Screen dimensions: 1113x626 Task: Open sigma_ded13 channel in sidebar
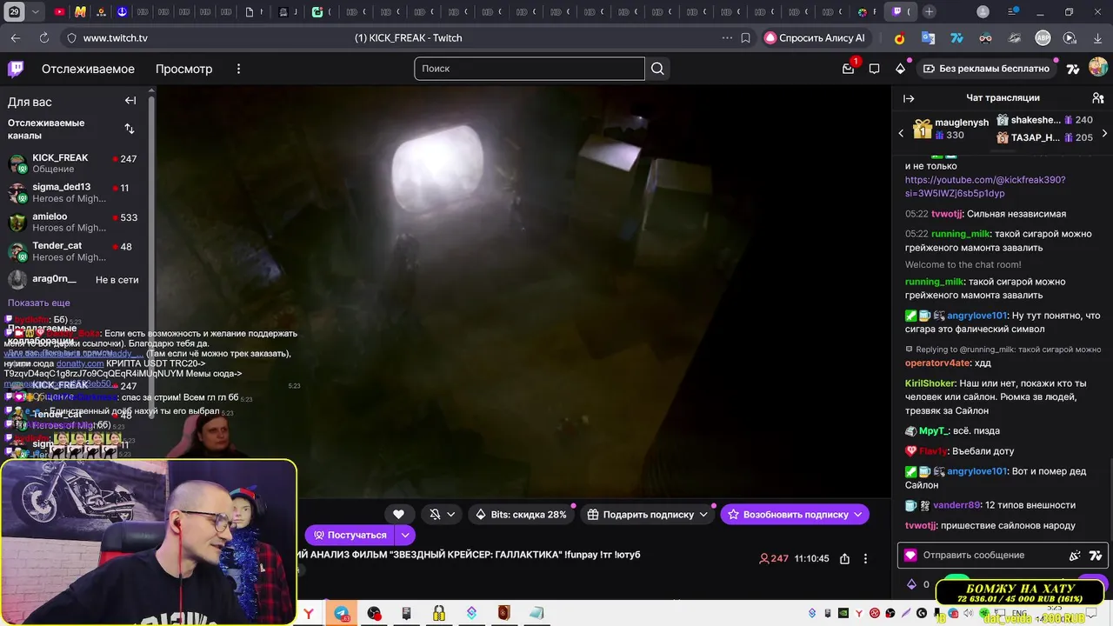point(77,192)
